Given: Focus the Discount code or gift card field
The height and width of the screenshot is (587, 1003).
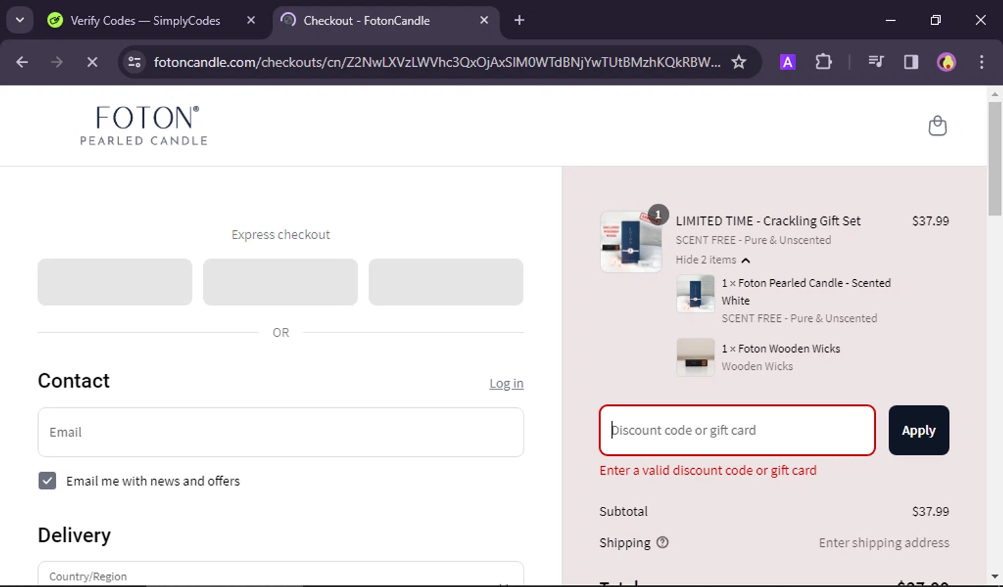Looking at the screenshot, I should 738,430.
